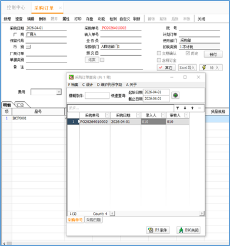Viewport: 230px width, 246px height.
Task: Click the 结案 button
Action: [x=92, y=60]
